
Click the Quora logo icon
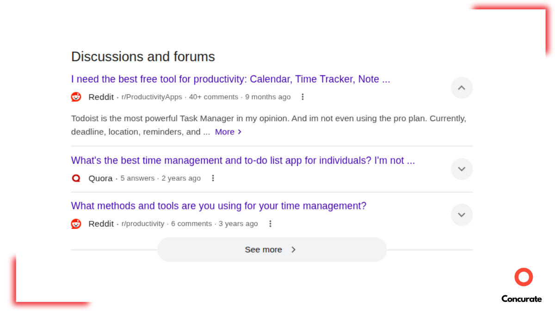click(76, 178)
